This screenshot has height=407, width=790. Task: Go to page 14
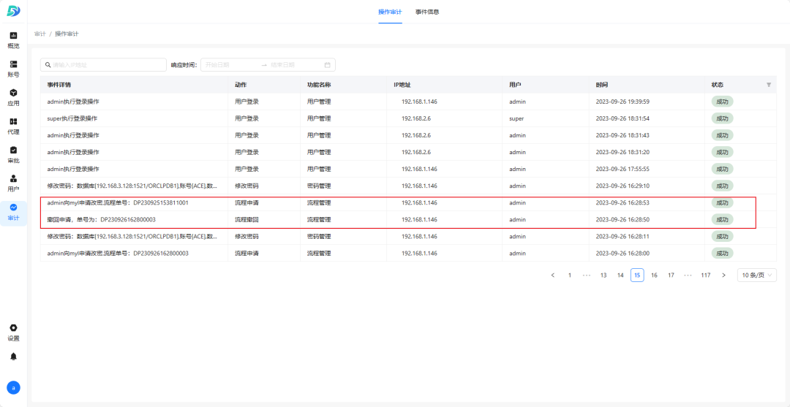[x=621, y=275]
